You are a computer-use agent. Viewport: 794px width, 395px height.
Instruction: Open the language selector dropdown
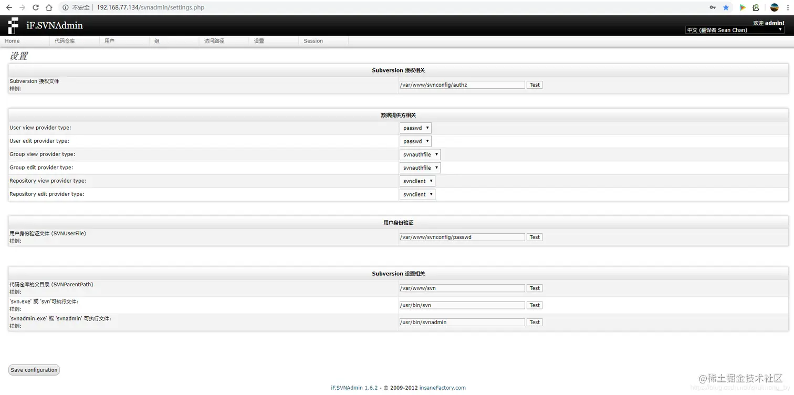point(735,30)
